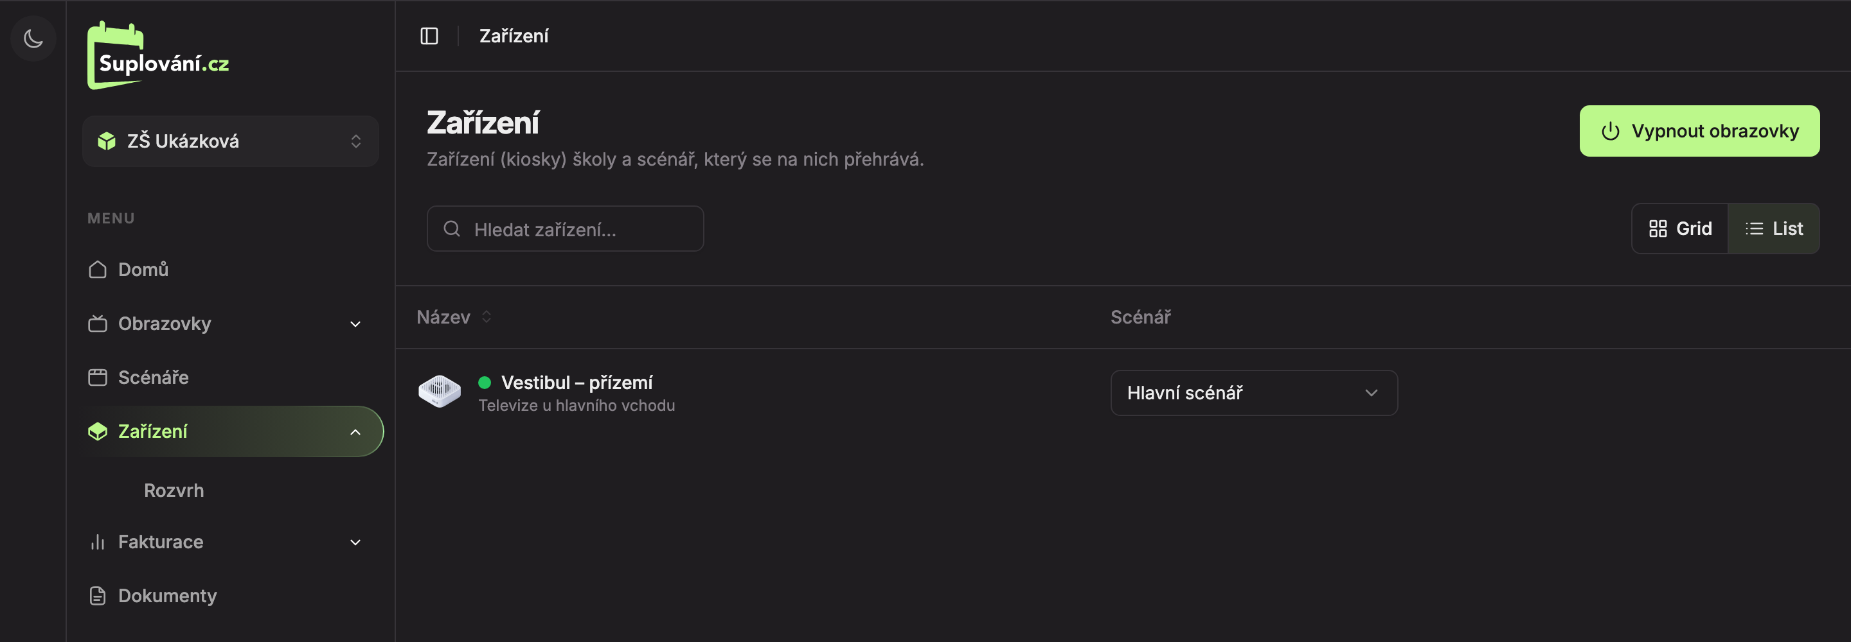Click the Hledat zařízení search field
The width and height of the screenshot is (1851, 642).
point(565,229)
